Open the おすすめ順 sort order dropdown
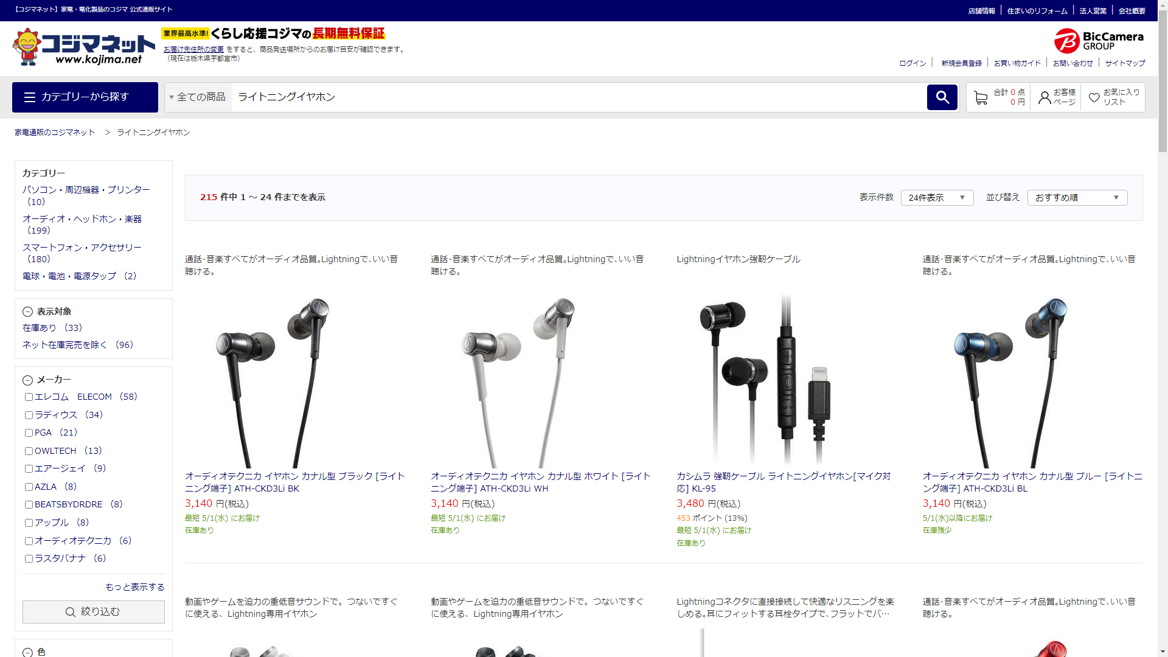 point(1077,198)
